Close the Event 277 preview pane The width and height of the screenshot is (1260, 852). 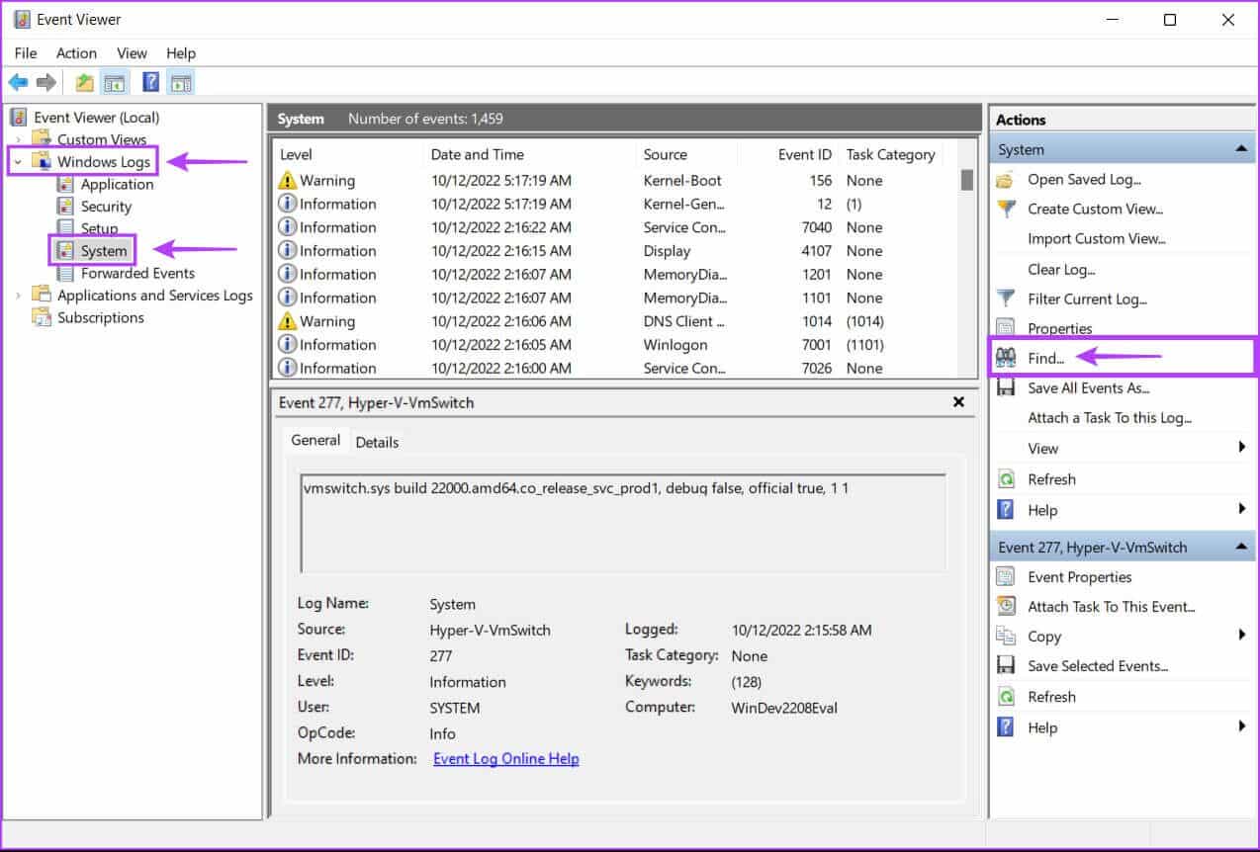coord(958,402)
